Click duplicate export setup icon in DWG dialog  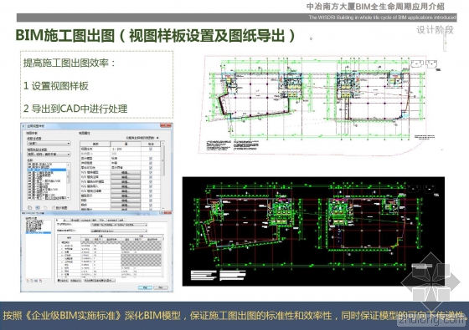click(x=32, y=281)
